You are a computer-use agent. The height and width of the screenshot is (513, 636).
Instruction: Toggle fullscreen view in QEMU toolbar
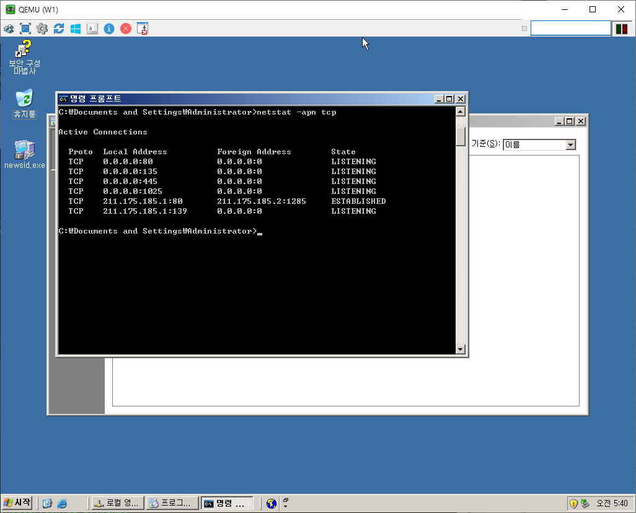pos(25,28)
